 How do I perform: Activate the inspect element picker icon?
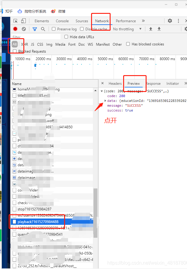pos(15,21)
